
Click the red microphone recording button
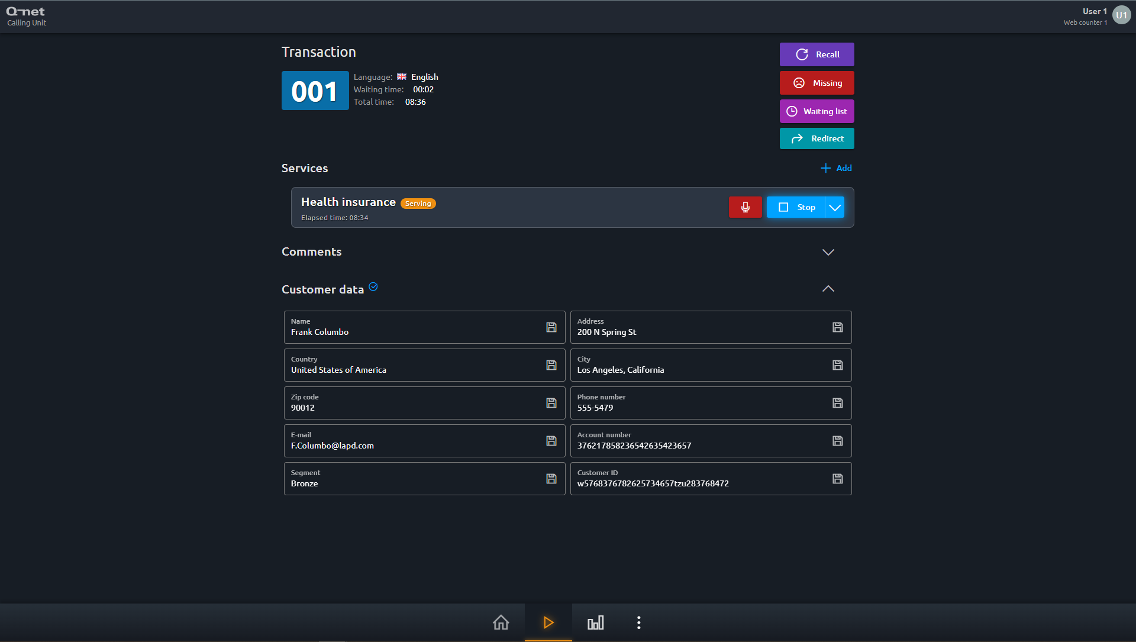pos(745,207)
